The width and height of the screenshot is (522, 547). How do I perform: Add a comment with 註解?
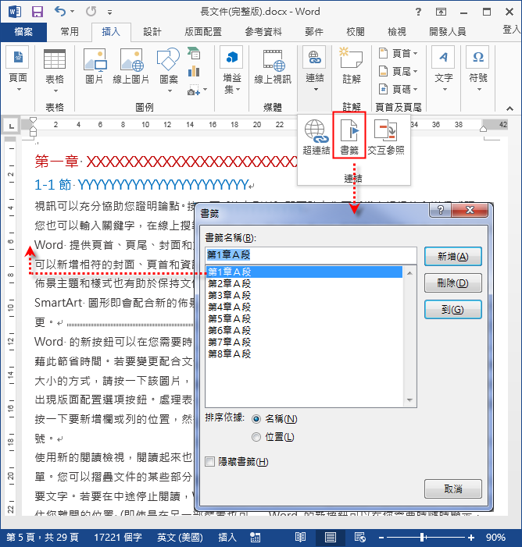pyautogui.click(x=351, y=66)
